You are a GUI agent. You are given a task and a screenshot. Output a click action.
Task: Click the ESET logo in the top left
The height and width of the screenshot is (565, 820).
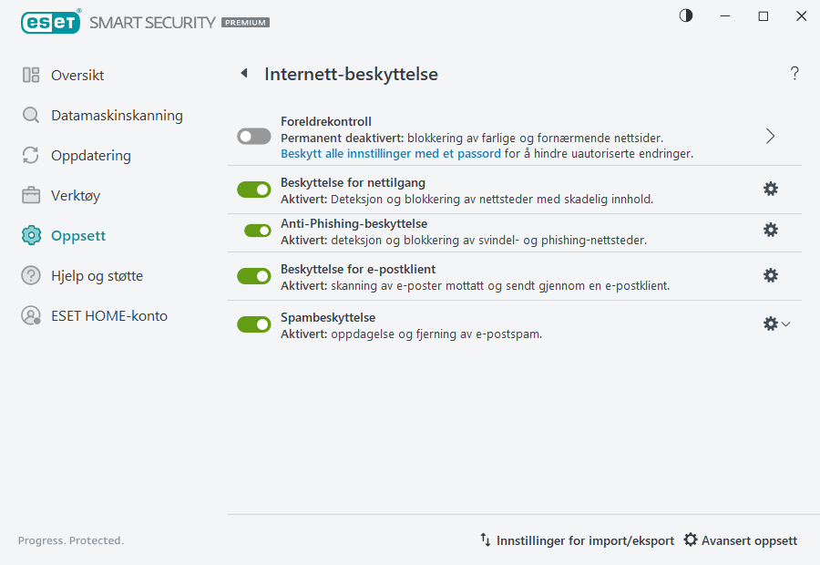pyautogui.click(x=51, y=22)
